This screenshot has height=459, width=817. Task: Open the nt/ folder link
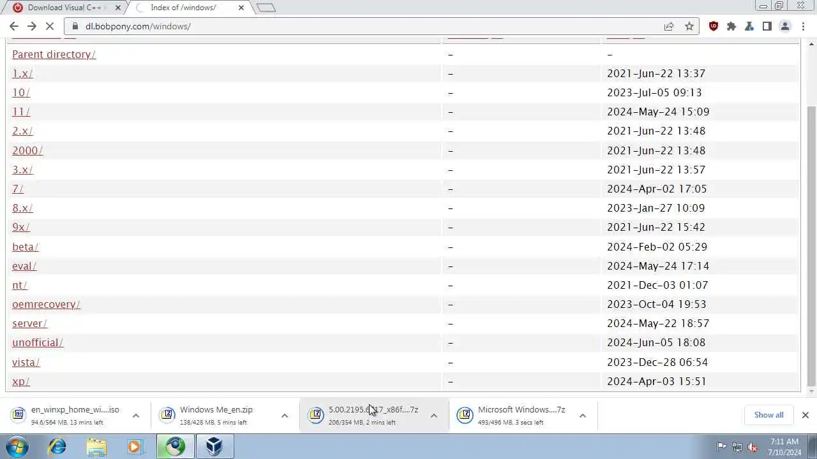point(20,285)
